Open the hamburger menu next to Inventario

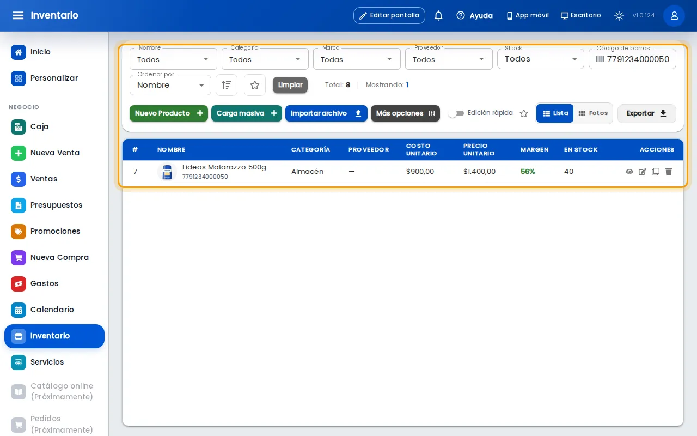[x=18, y=15]
